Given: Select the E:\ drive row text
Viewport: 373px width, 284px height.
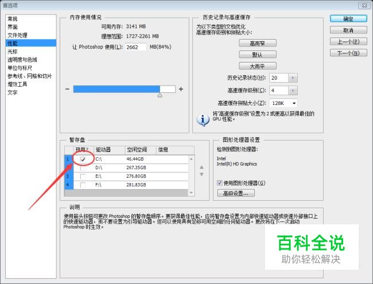Looking at the screenshot, I should [99, 177].
